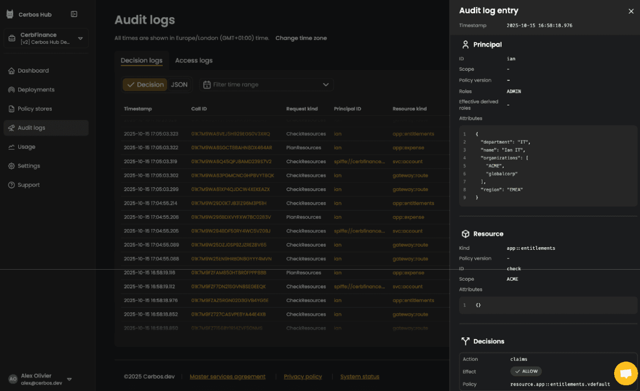Open the Usage page
Image resolution: width=640 pixels, height=391 pixels.
(26, 147)
